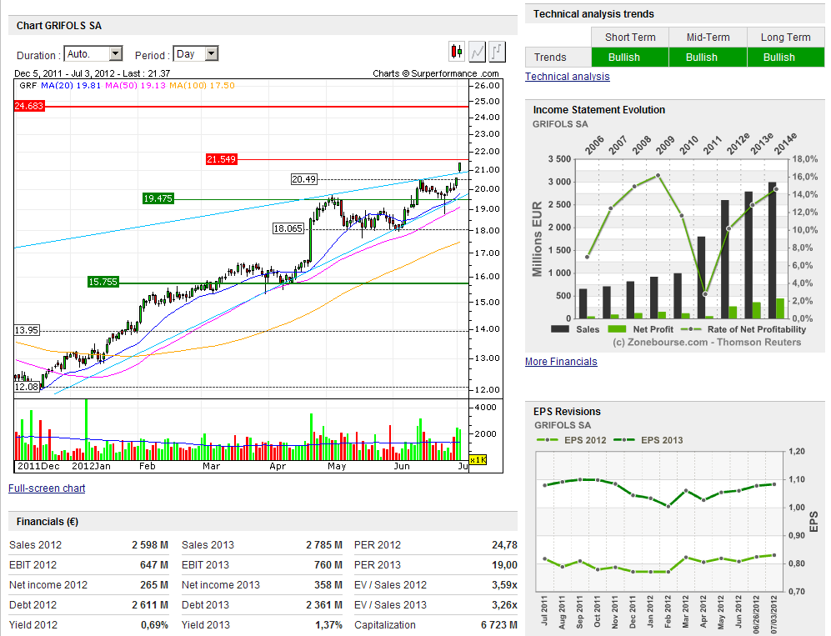
Task: Click the MA(100) 17.50 indicator label
Action: tap(202, 85)
